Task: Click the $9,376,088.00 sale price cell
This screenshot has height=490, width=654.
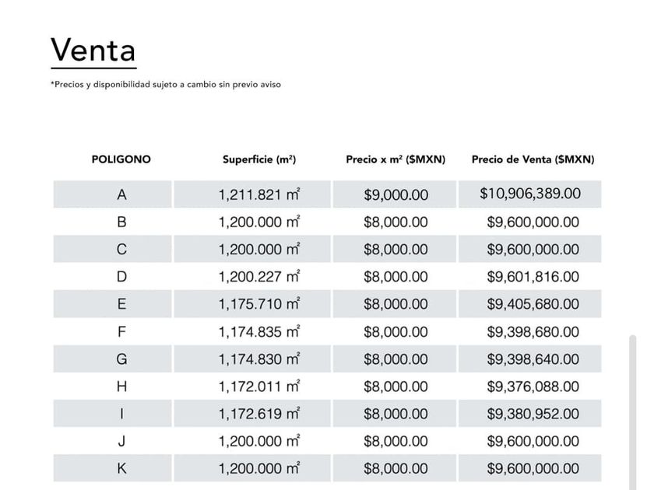Action: click(x=533, y=387)
